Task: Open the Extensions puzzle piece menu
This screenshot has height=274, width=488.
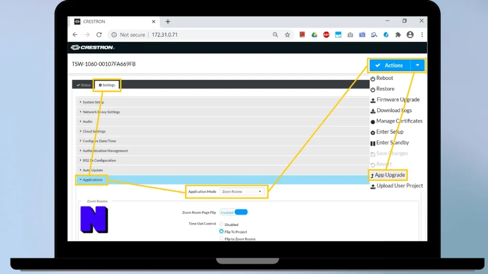Action: [398, 34]
